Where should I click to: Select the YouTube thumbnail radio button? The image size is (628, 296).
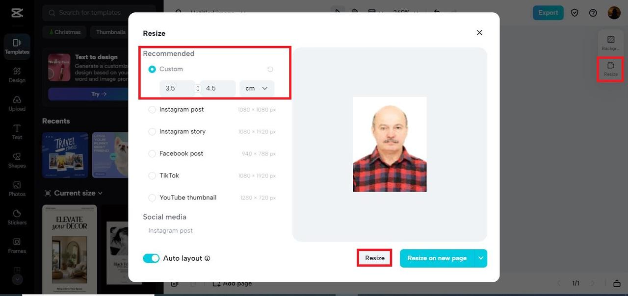point(152,198)
